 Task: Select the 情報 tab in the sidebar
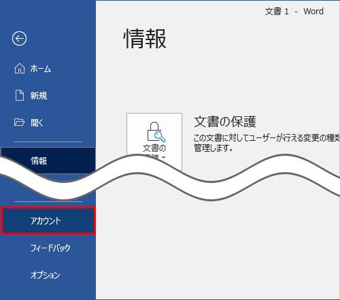tap(48, 161)
